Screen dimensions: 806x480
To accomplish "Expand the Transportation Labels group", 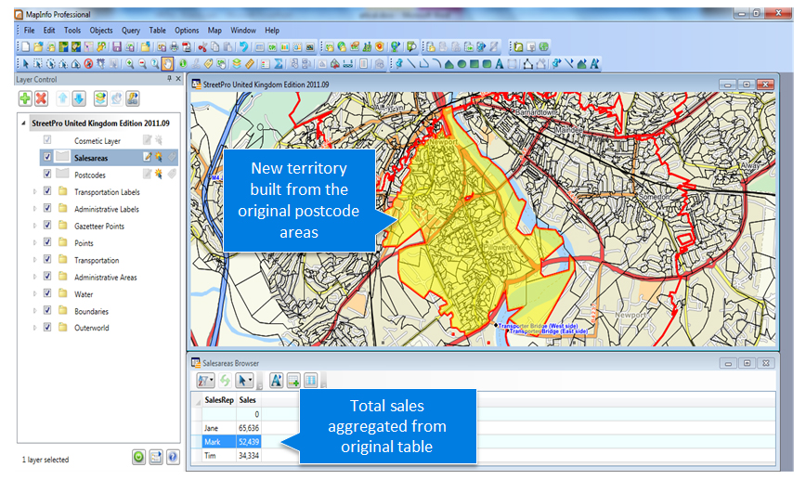I will point(35,191).
